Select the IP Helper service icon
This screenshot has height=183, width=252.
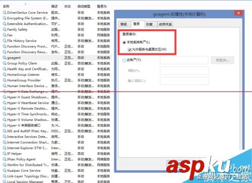click(x=5, y=154)
